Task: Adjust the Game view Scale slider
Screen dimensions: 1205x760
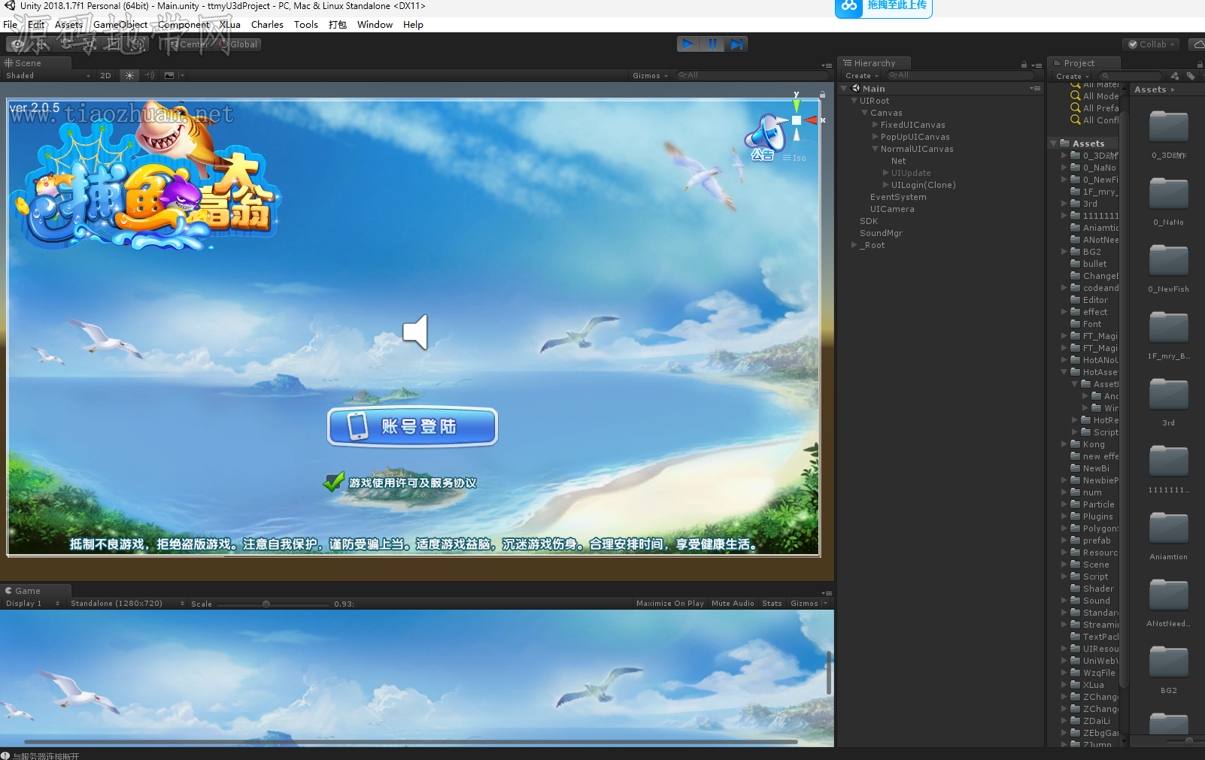Action: click(266, 604)
